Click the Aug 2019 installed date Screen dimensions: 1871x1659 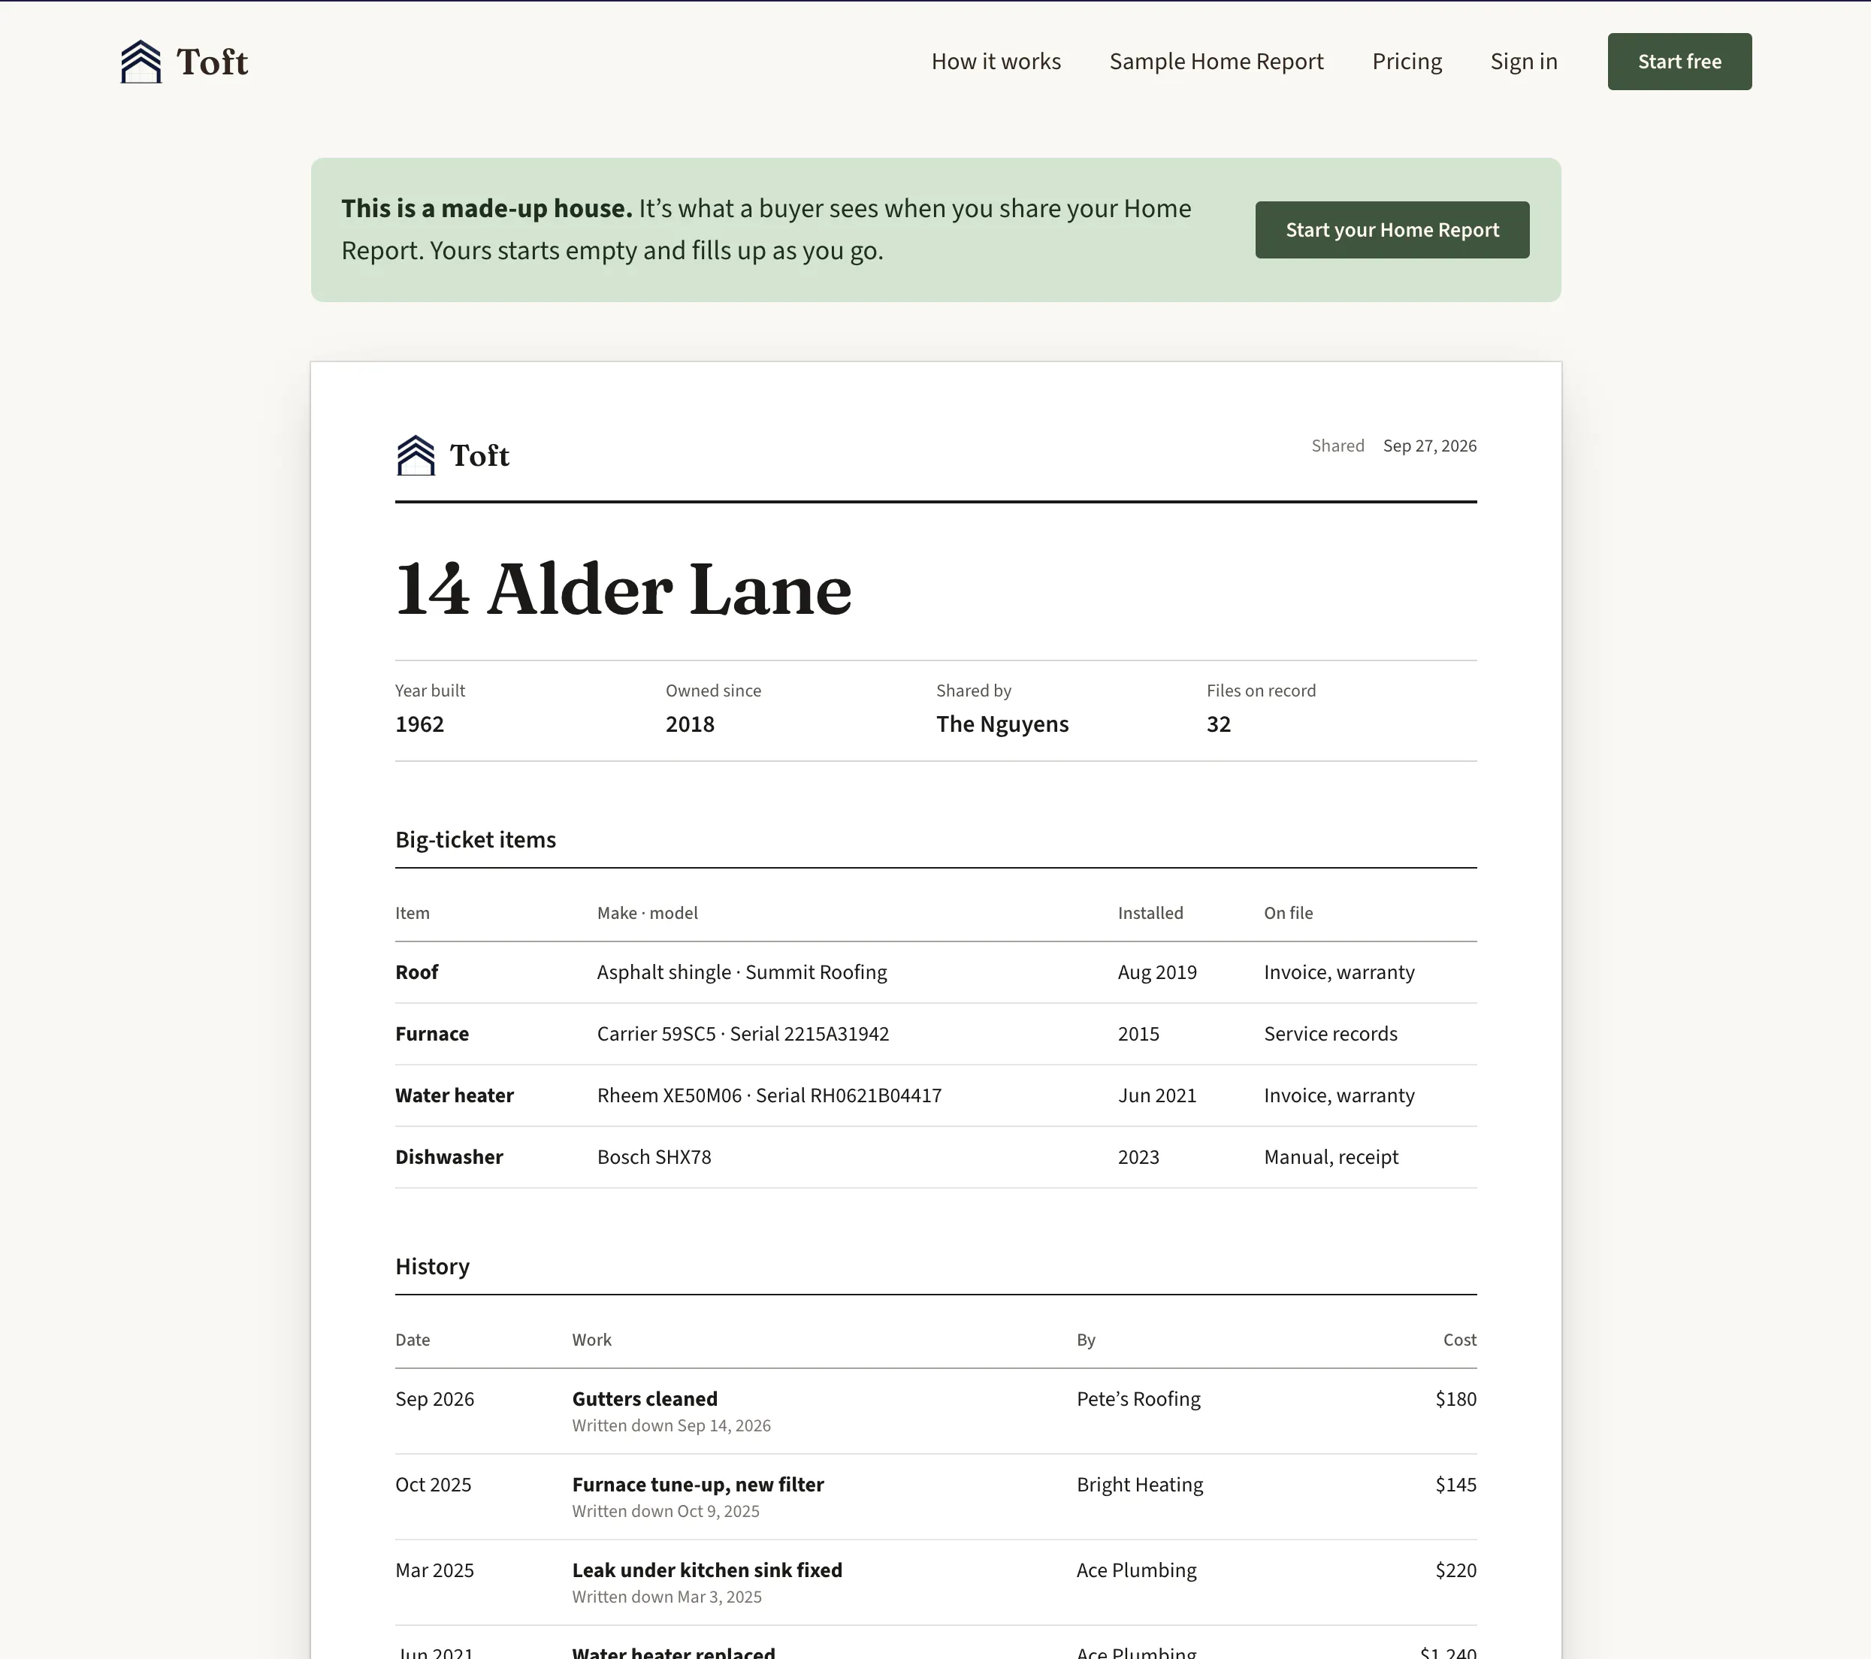click(1157, 972)
